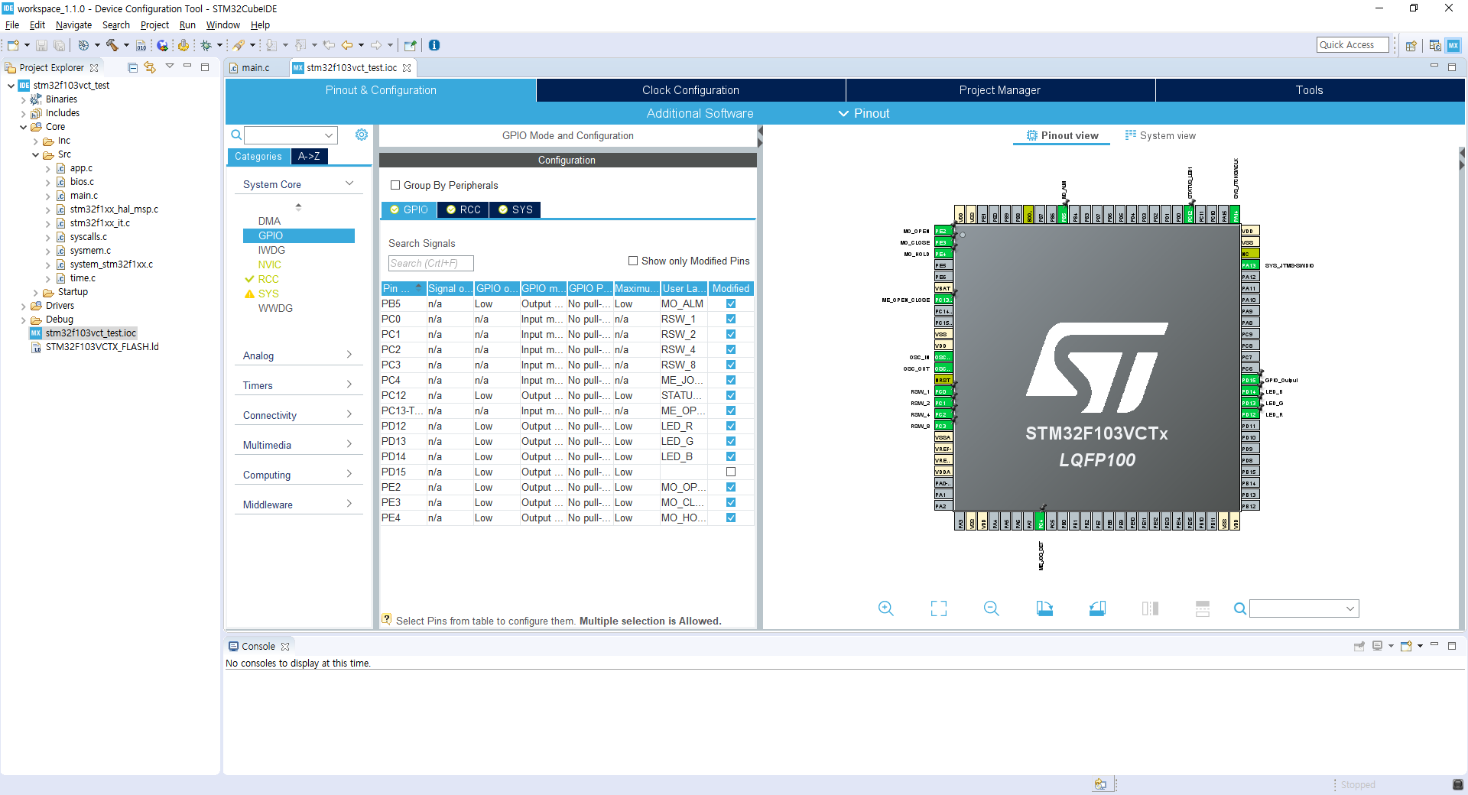The width and height of the screenshot is (1468, 795).
Task: Click Link with Editor icon in Project Explorer
Action: pyautogui.click(x=150, y=67)
